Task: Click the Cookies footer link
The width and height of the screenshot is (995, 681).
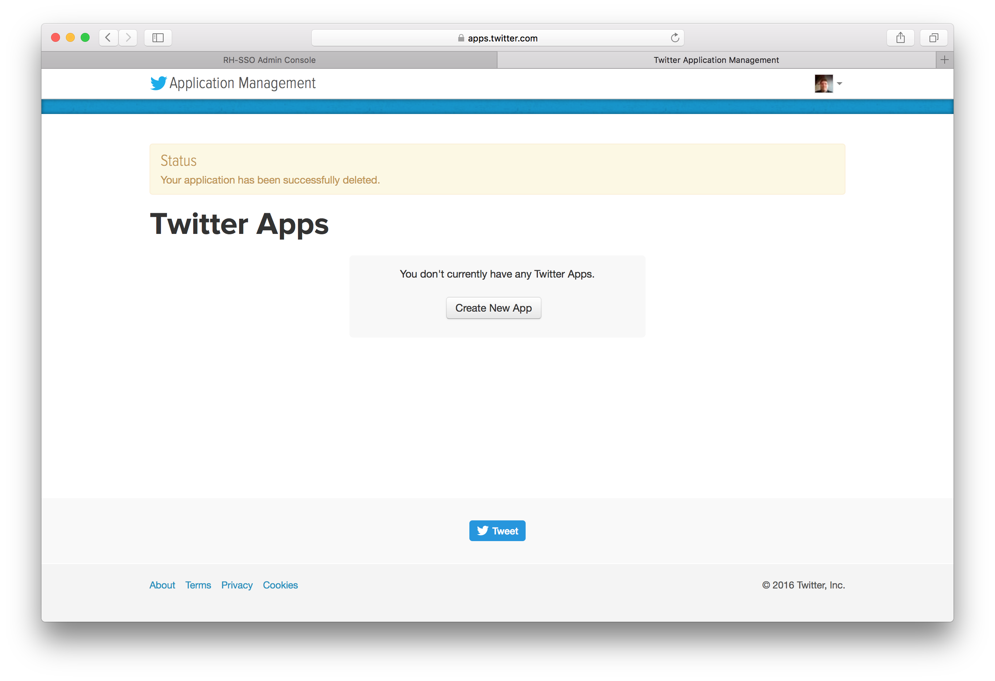Action: tap(280, 585)
